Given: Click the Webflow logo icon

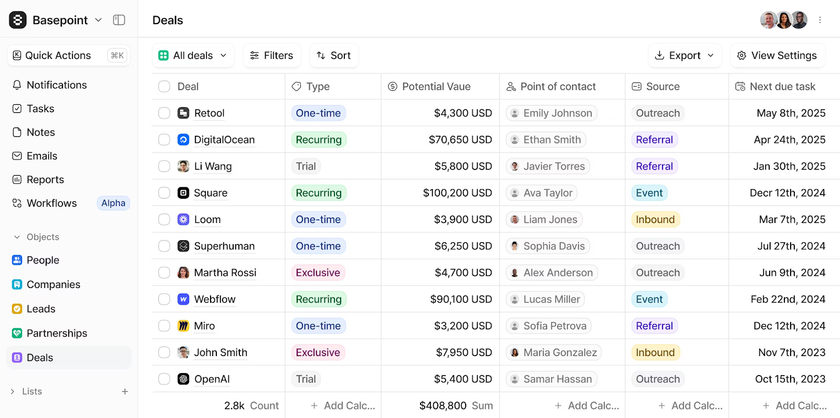Looking at the screenshot, I should 183,299.
